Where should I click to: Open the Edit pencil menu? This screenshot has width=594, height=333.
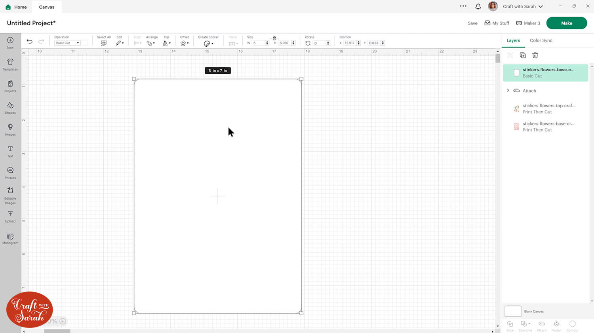click(x=120, y=43)
